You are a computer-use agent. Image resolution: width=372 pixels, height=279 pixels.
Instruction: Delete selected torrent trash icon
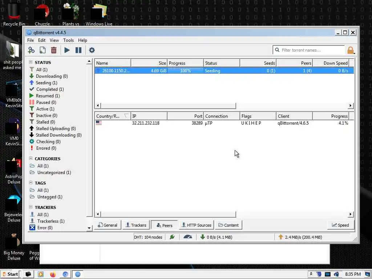54,50
